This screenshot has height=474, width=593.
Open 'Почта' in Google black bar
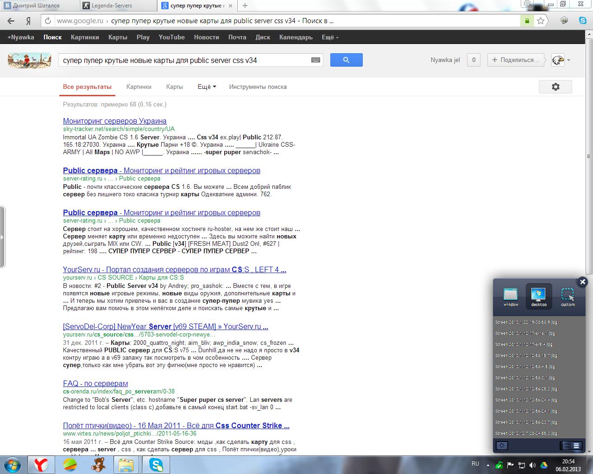click(x=237, y=37)
